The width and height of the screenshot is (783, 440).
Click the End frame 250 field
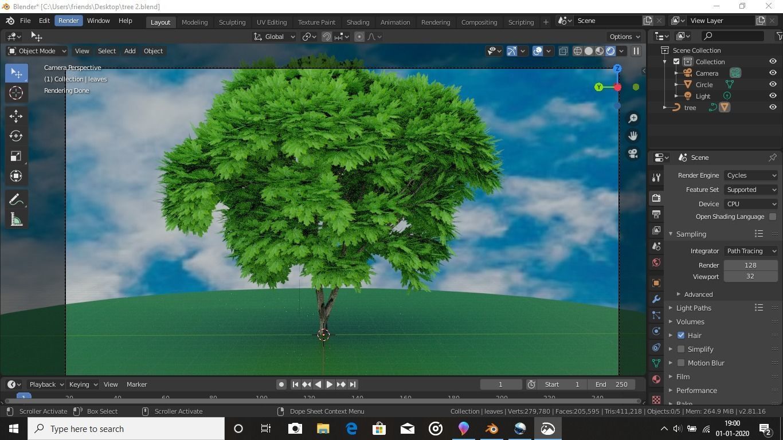coord(612,384)
